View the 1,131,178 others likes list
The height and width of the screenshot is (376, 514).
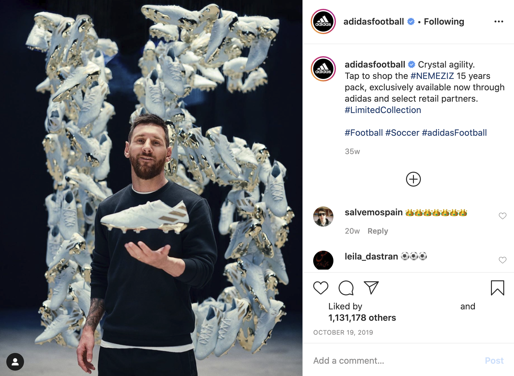tap(362, 318)
